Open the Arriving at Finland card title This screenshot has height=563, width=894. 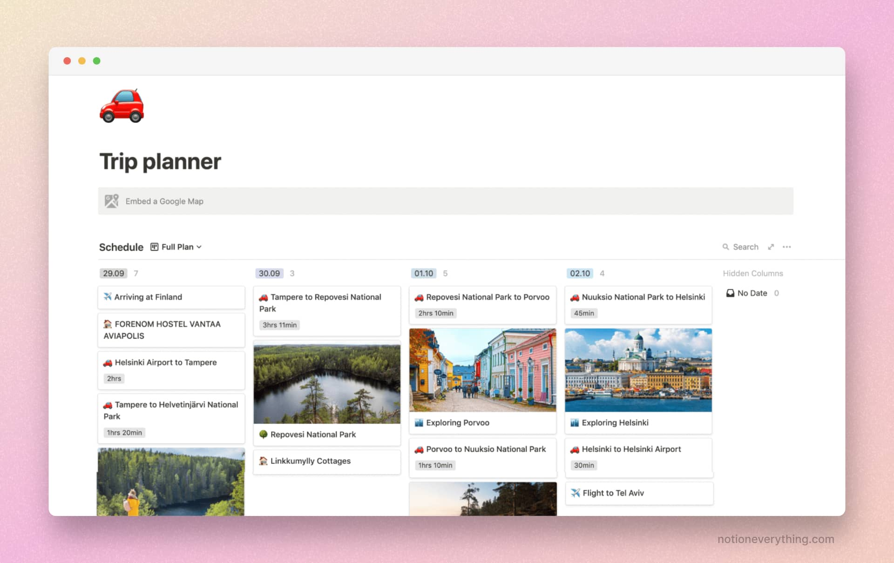click(x=148, y=297)
